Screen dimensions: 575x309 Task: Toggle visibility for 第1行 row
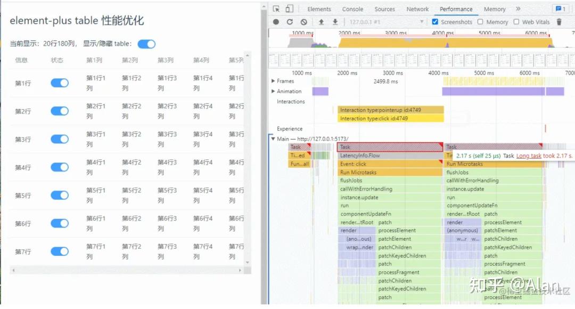59,83
